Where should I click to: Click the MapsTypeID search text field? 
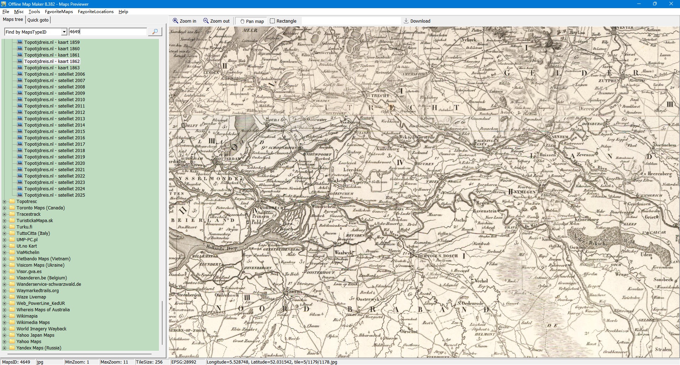[108, 32]
